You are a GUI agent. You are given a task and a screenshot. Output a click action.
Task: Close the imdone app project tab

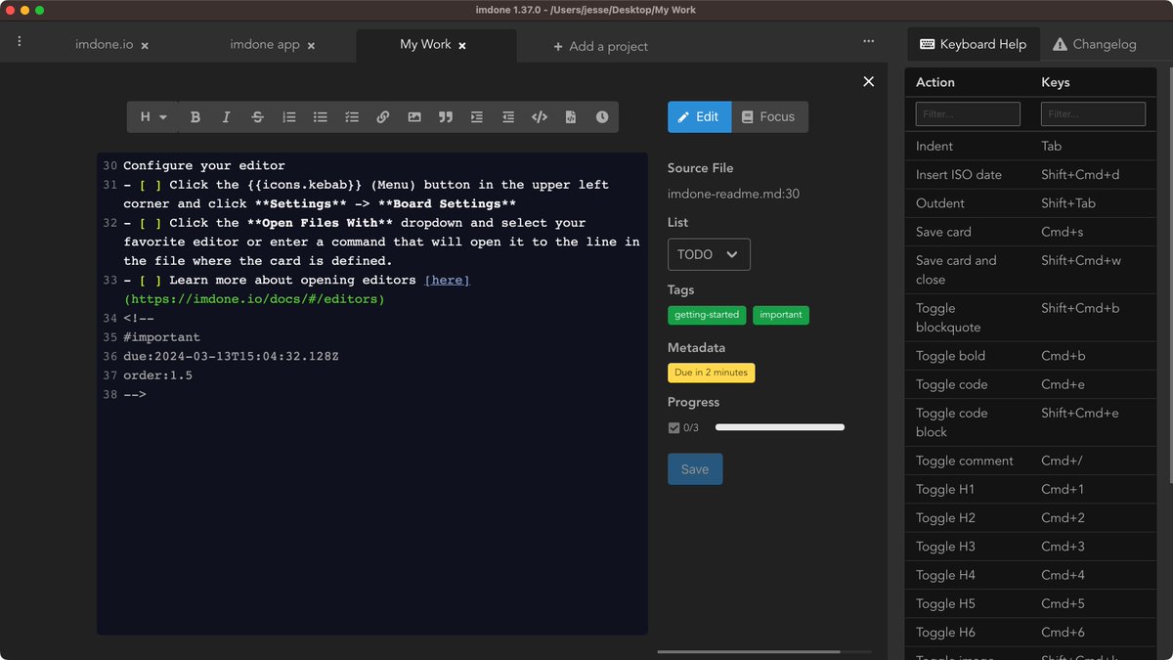click(311, 46)
